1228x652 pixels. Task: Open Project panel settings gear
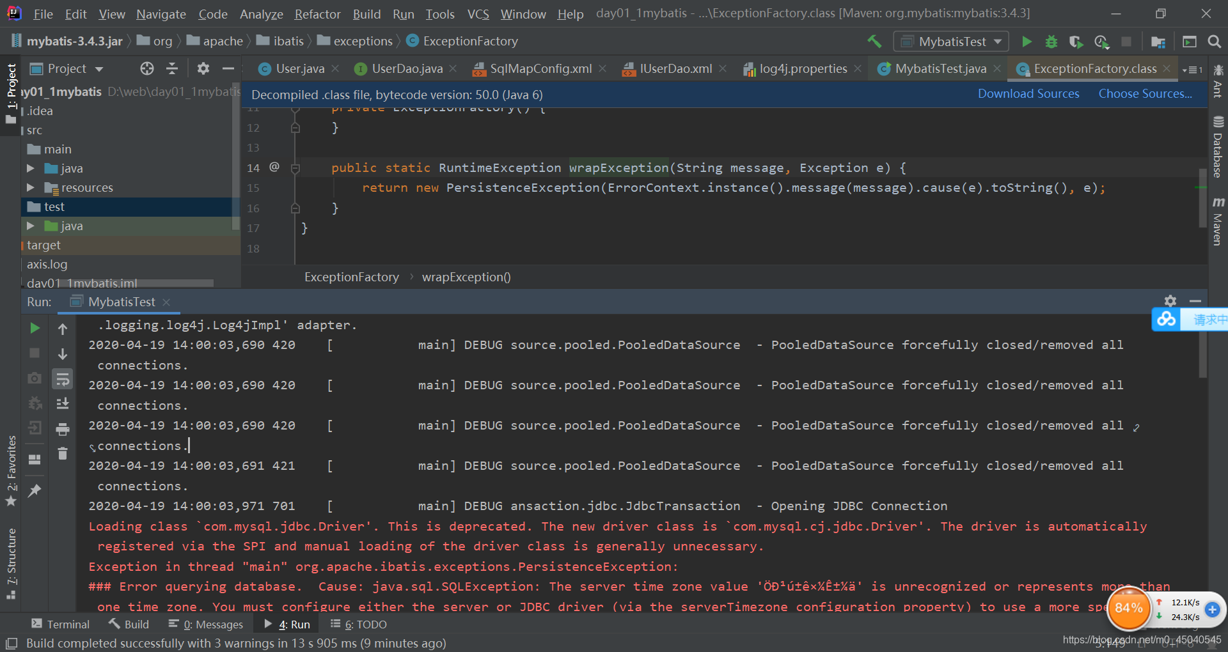pyautogui.click(x=203, y=68)
